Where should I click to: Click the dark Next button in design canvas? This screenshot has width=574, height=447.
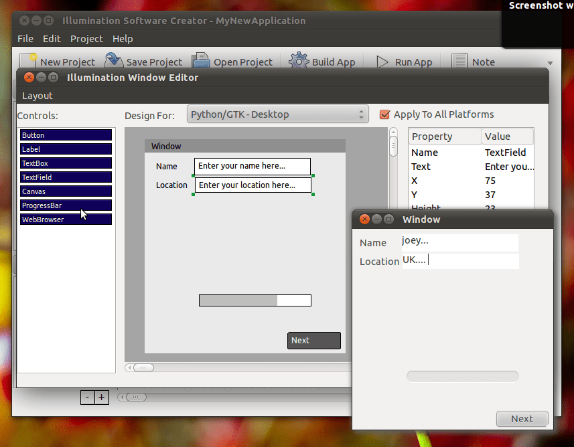(314, 340)
